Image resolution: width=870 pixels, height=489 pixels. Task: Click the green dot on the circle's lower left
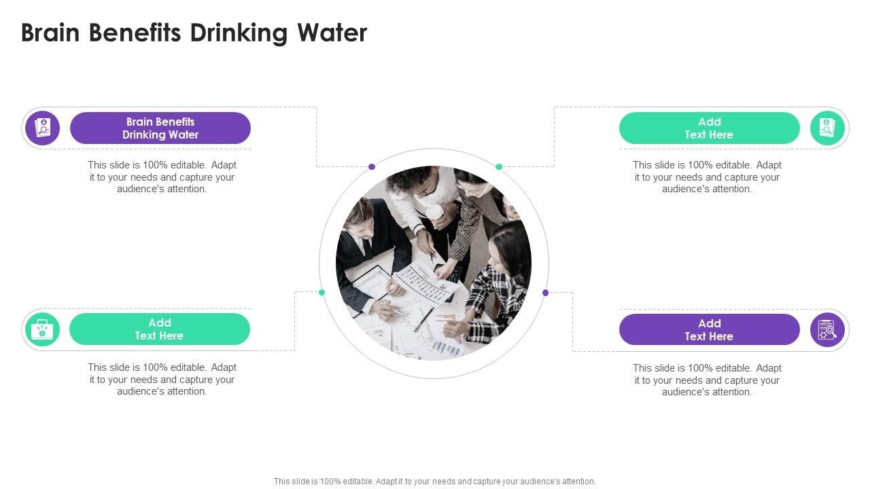(322, 293)
